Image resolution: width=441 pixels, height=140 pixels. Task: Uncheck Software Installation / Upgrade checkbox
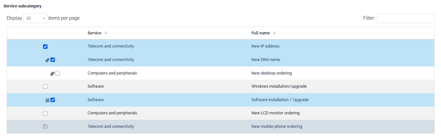[53, 100]
